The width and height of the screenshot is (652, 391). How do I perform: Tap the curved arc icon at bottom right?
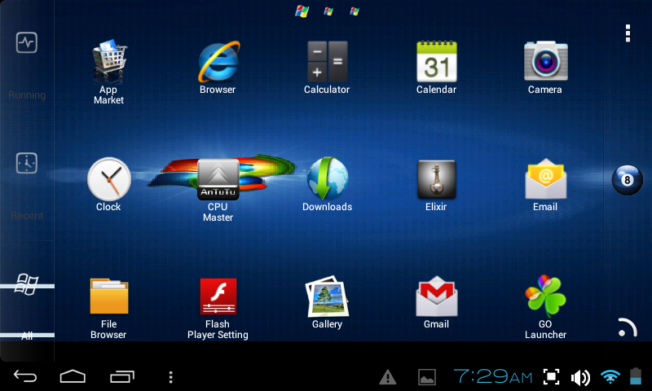[628, 327]
